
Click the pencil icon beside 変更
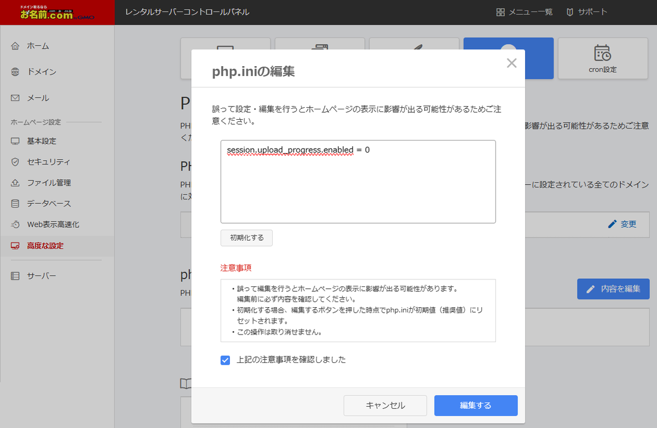coord(612,224)
